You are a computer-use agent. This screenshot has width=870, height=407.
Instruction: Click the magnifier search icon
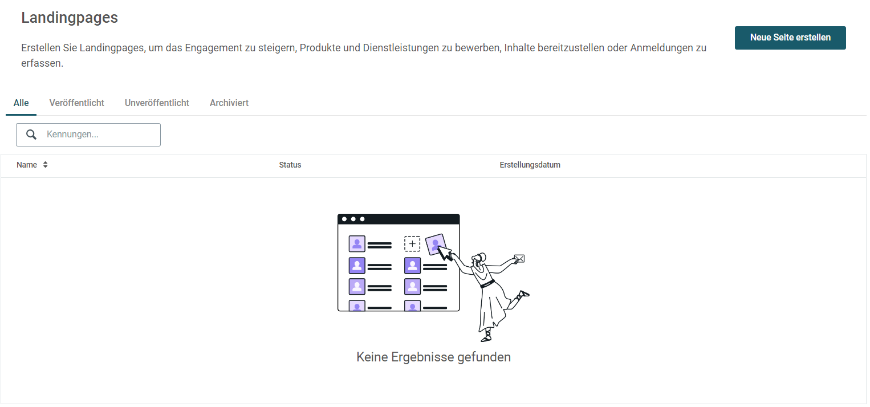pos(32,135)
